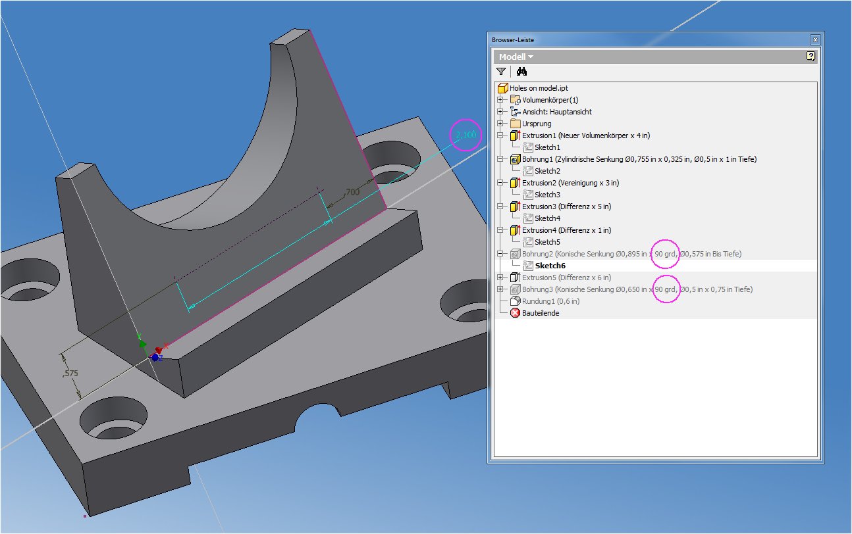The image size is (852, 534).
Task: Click the Ursprung folder icon
Action: coord(516,124)
